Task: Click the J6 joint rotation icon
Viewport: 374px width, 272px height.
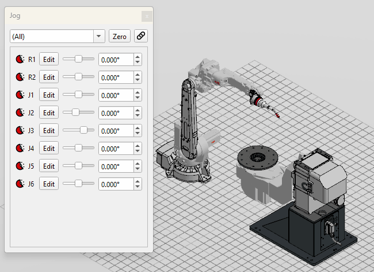Action: (20, 184)
